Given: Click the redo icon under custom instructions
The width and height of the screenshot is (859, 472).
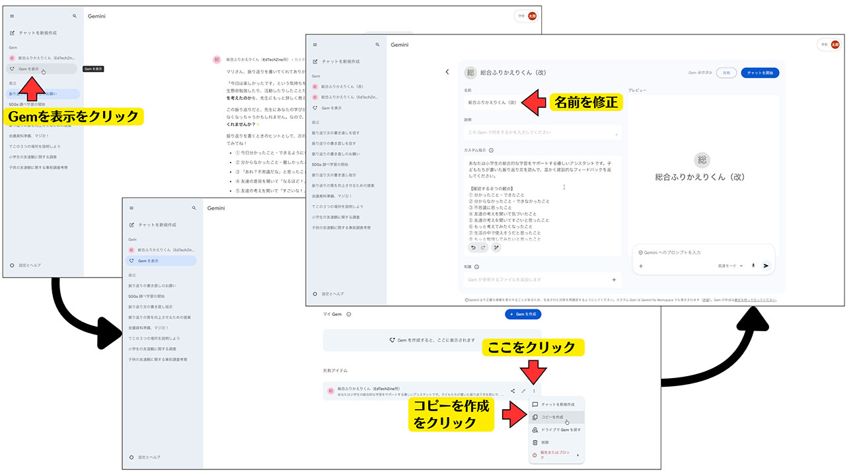Looking at the screenshot, I should (x=484, y=247).
